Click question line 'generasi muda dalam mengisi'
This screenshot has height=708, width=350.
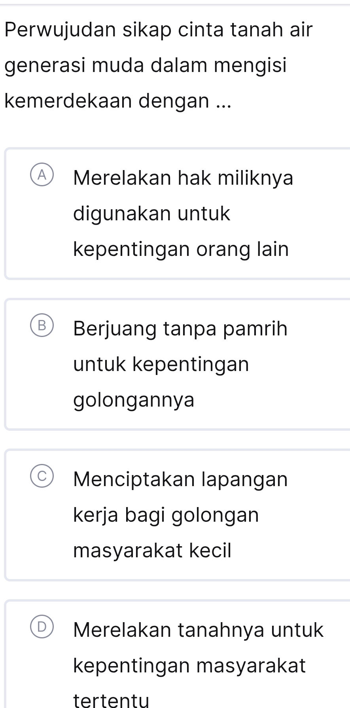[146, 65]
